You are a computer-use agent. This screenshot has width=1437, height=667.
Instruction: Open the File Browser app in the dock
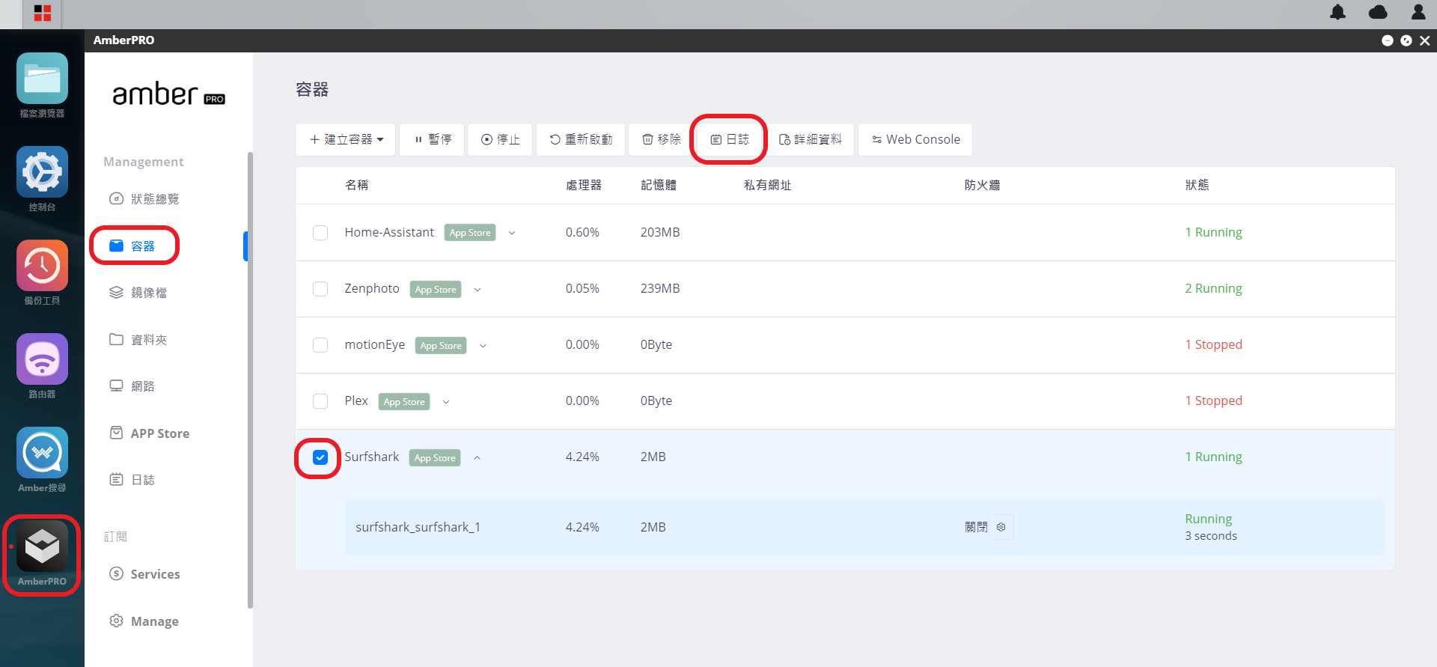pyautogui.click(x=42, y=85)
